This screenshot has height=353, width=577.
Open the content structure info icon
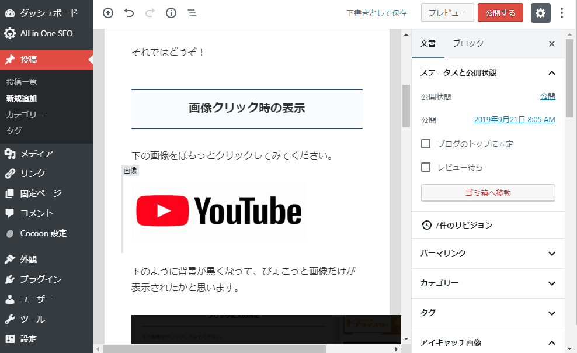point(171,13)
